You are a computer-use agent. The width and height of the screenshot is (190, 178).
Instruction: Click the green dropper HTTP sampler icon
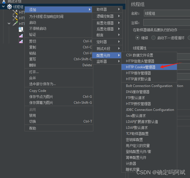(15, 24)
